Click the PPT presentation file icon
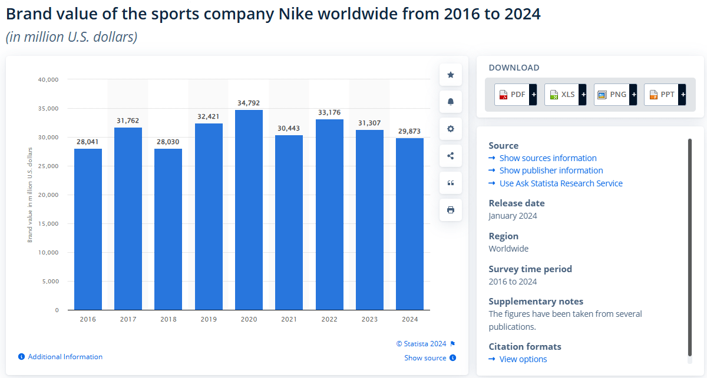The width and height of the screenshot is (707, 378). coord(652,95)
